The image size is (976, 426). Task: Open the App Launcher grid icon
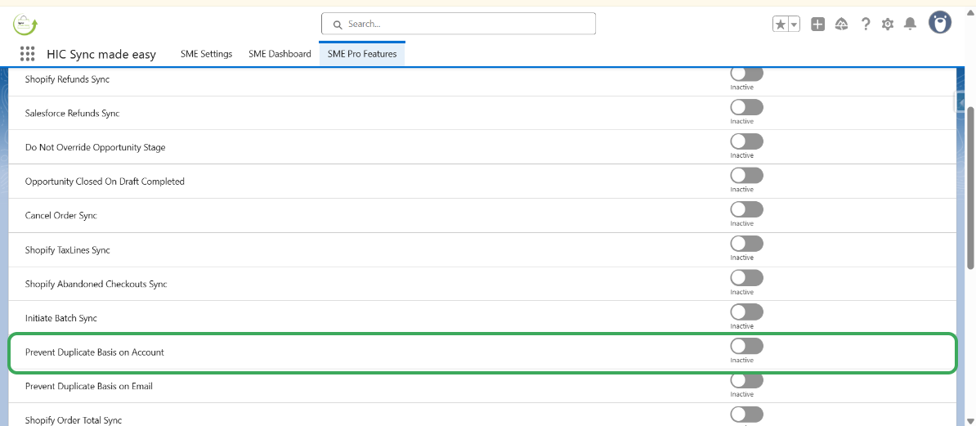27,54
